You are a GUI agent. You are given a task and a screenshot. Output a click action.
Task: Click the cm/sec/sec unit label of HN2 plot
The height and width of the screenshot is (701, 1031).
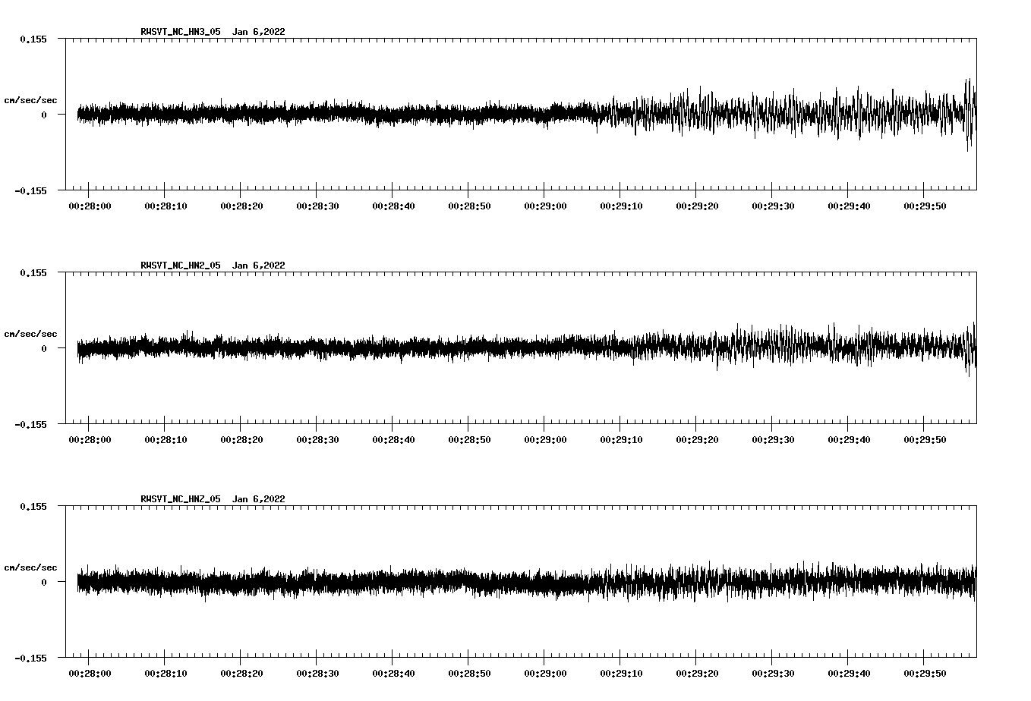pyautogui.click(x=30, y=334)
